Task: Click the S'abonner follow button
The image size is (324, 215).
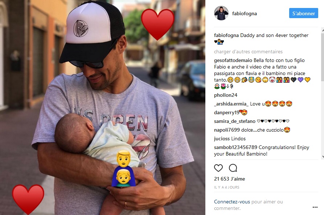Action: coord(303,13)
